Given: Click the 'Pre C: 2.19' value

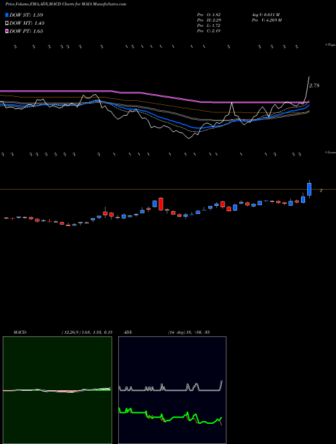Looking at the screenshot, I should point(209,31).
